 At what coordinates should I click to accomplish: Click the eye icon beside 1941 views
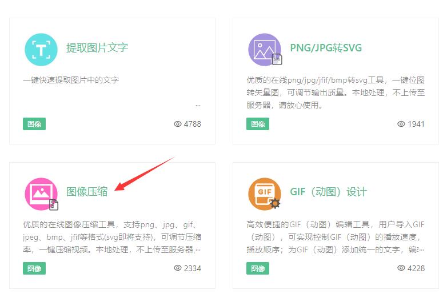[x=401, y=124]
